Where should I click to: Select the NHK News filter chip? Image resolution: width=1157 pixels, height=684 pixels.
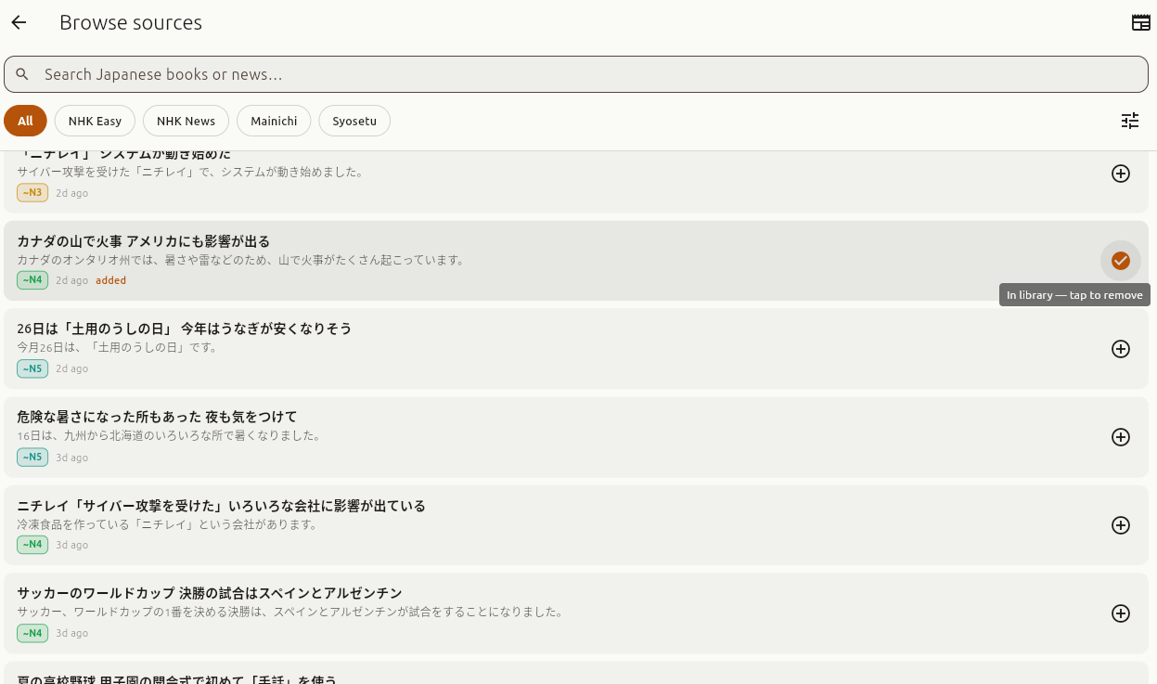point(186,121)
